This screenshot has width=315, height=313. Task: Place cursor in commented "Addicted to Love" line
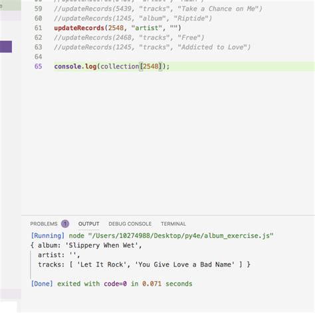[x=152, y=47]
